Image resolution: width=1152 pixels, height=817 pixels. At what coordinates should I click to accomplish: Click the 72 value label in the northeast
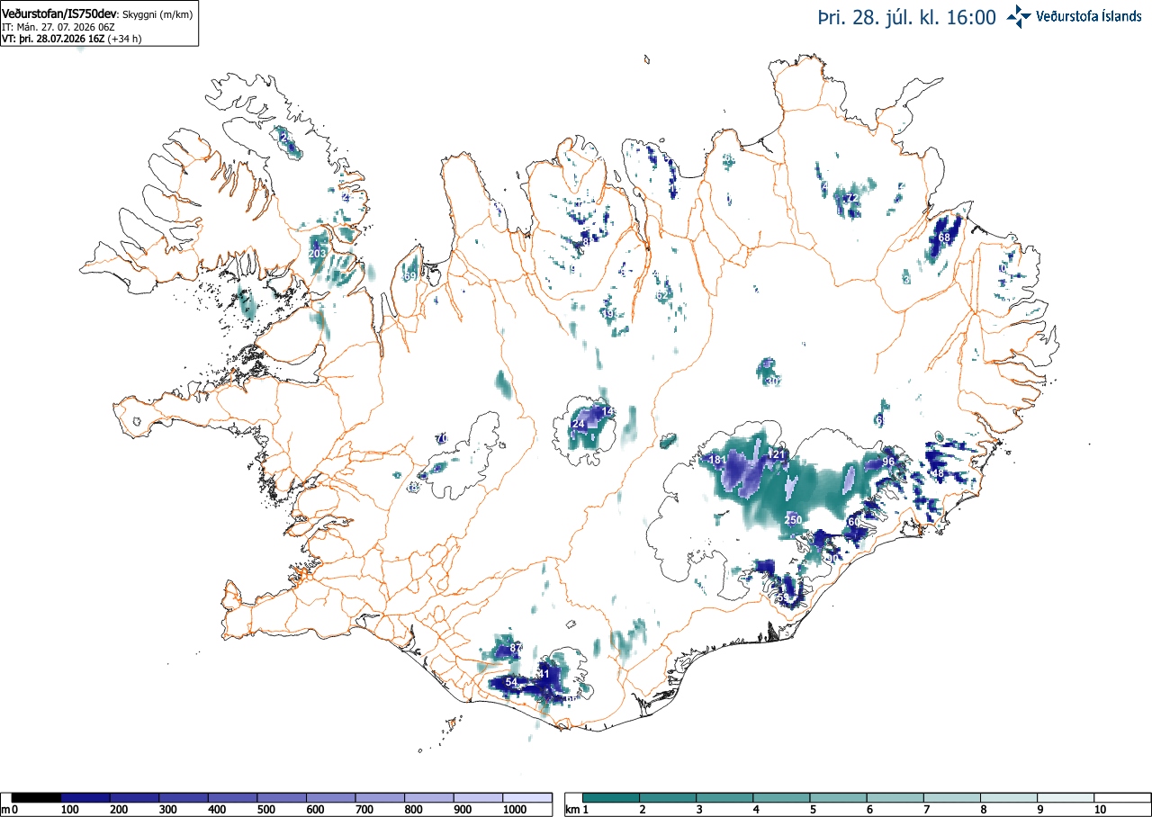[x=850, y=198]
